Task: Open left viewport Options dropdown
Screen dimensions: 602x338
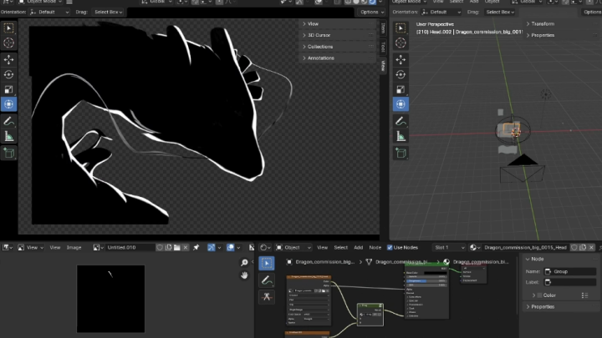Action: coord(371,12)
